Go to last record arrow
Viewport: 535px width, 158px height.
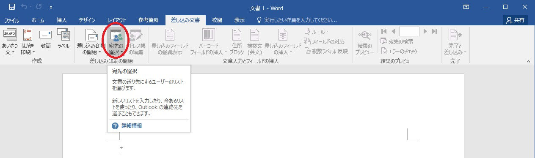click(x=434, y=31)
